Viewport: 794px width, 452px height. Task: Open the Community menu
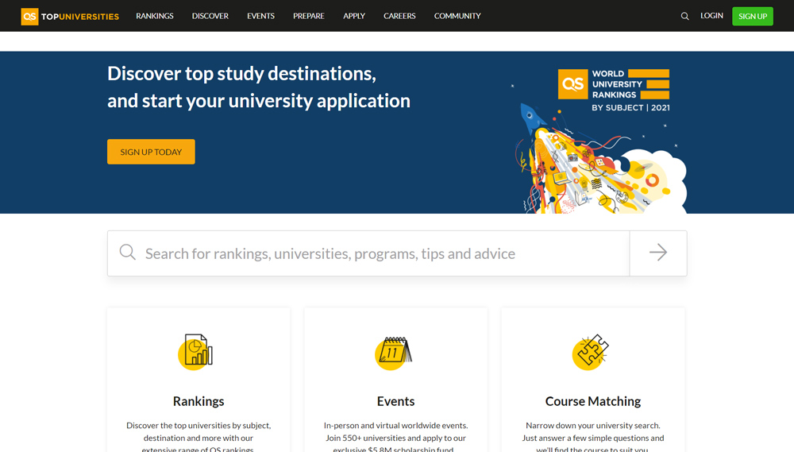coord(457,16)
